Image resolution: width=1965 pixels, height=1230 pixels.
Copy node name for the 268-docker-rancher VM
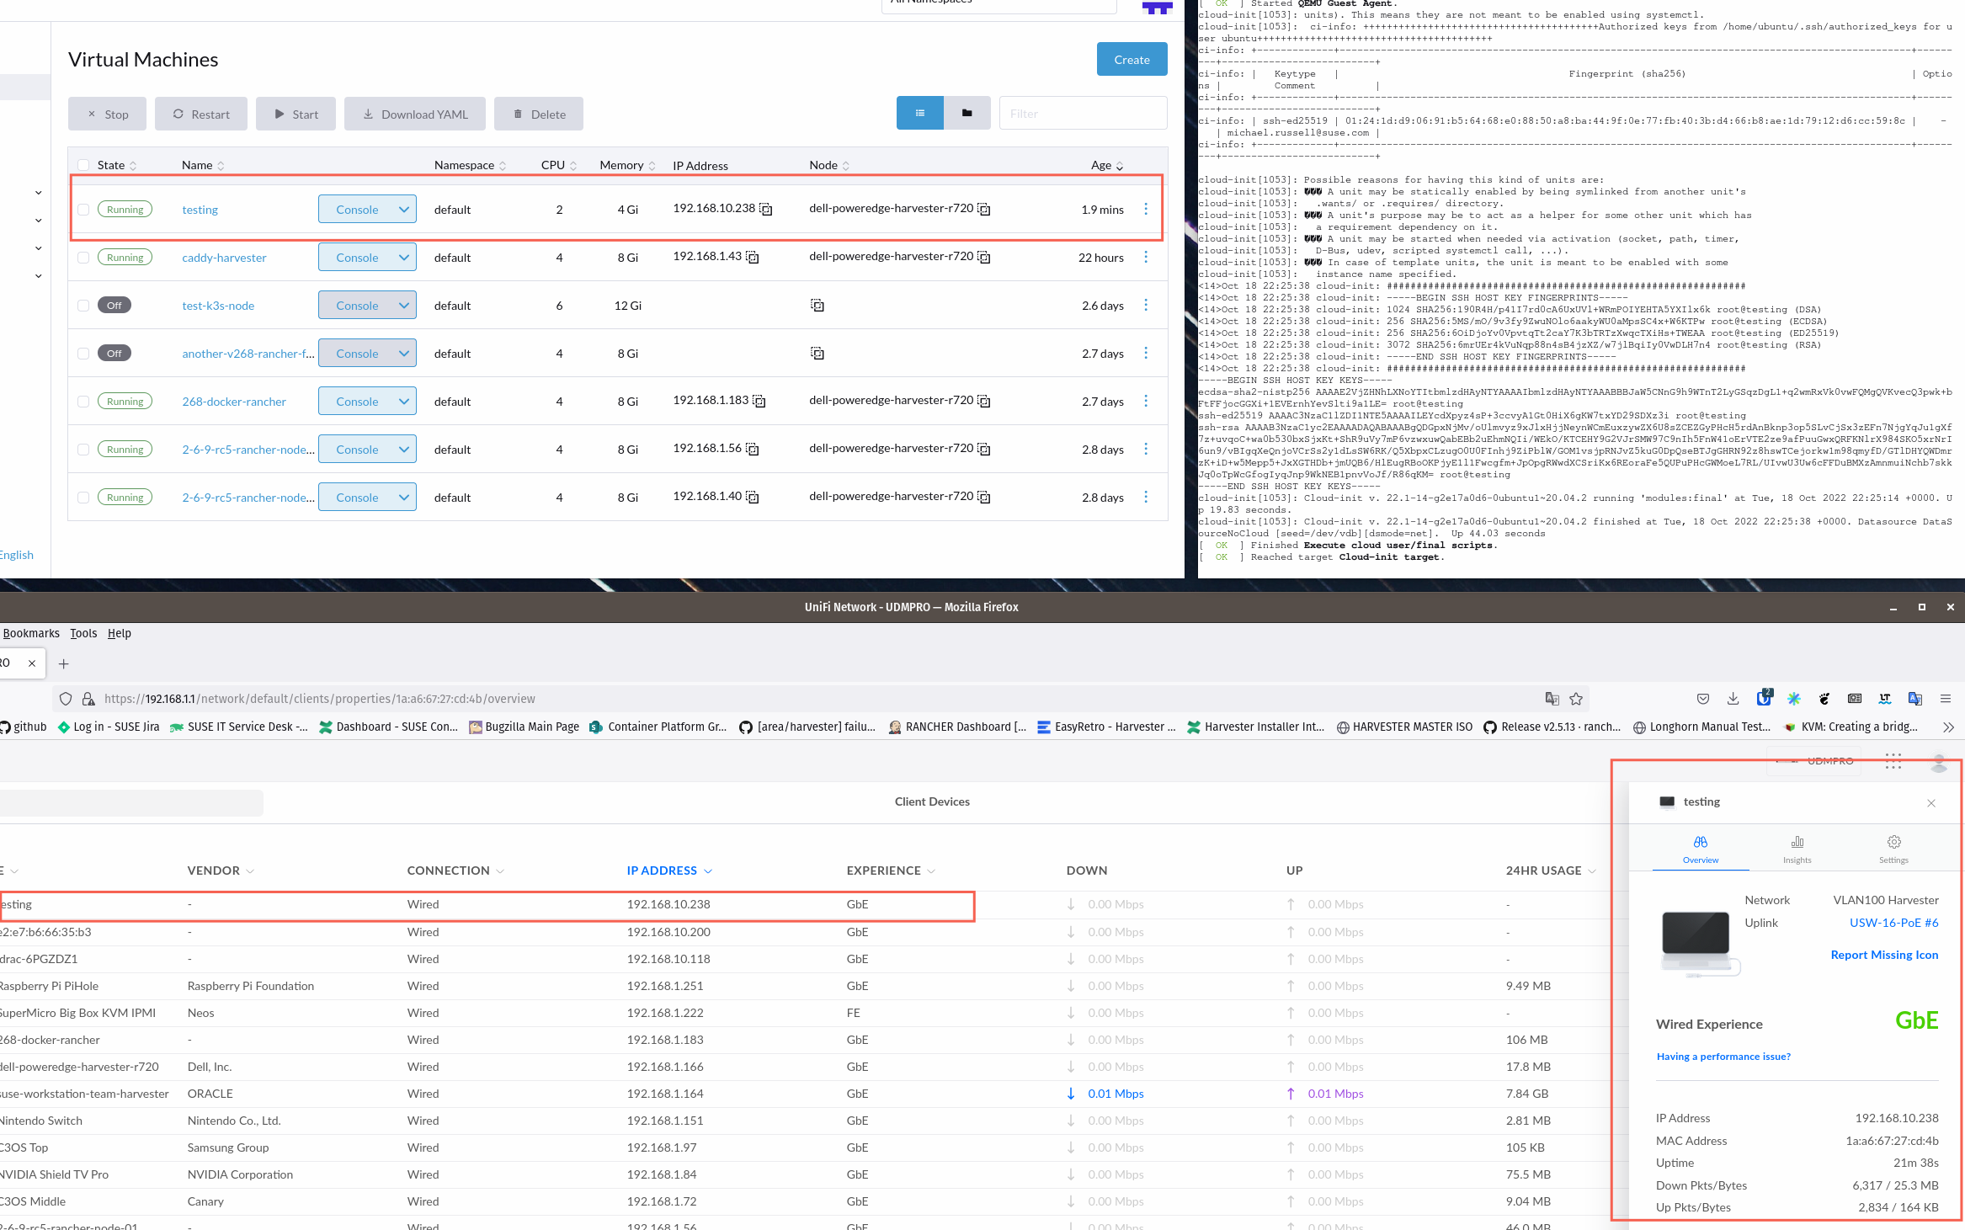[983, 402]
